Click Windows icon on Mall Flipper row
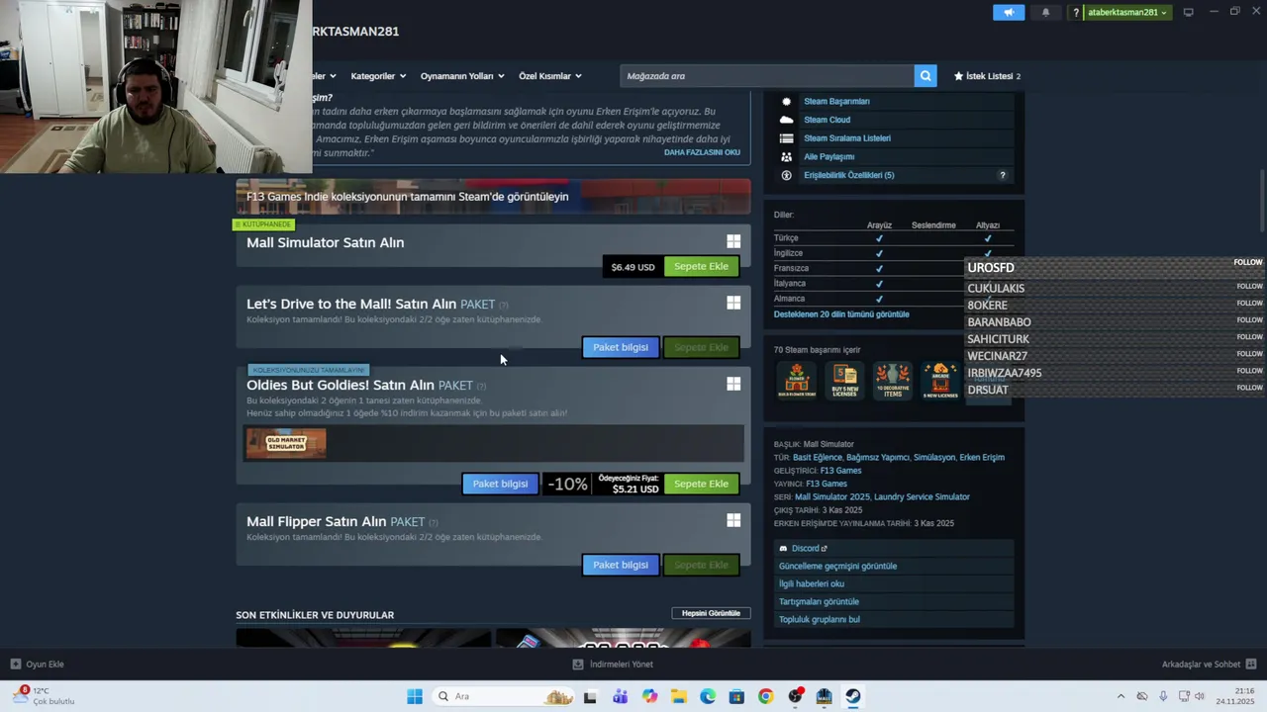 (x=733, y=520)
